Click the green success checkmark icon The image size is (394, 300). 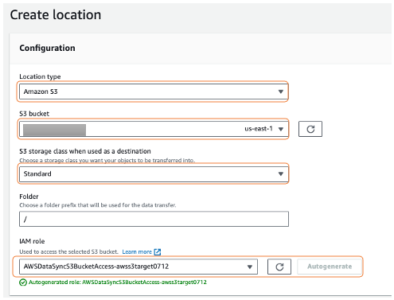(x=23, y=282)
